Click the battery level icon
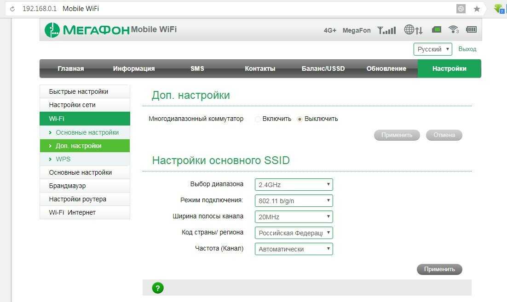The height and width of the screenshot is (302, 507). click(471, 30)
